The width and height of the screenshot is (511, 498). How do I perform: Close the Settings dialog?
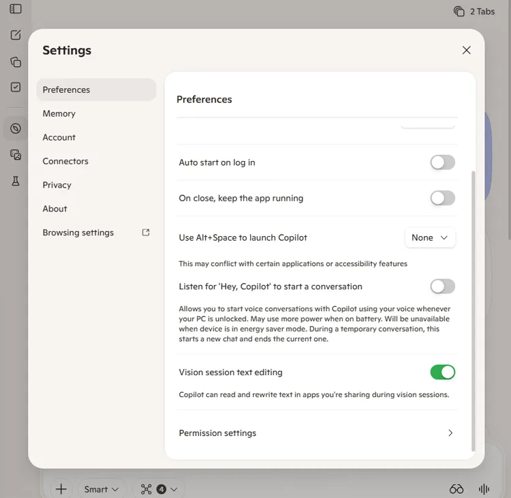466,50
